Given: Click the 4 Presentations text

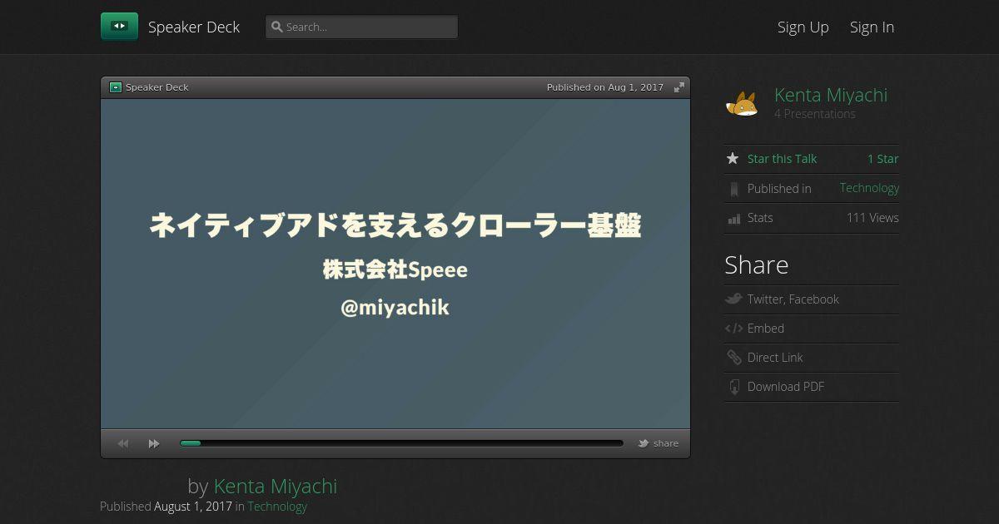Looking at the screenshot, I should pos(815,114).
